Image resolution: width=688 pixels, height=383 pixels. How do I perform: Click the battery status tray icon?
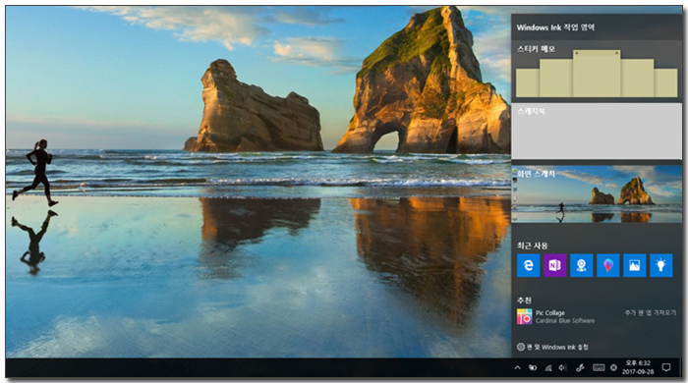[533, 368]
